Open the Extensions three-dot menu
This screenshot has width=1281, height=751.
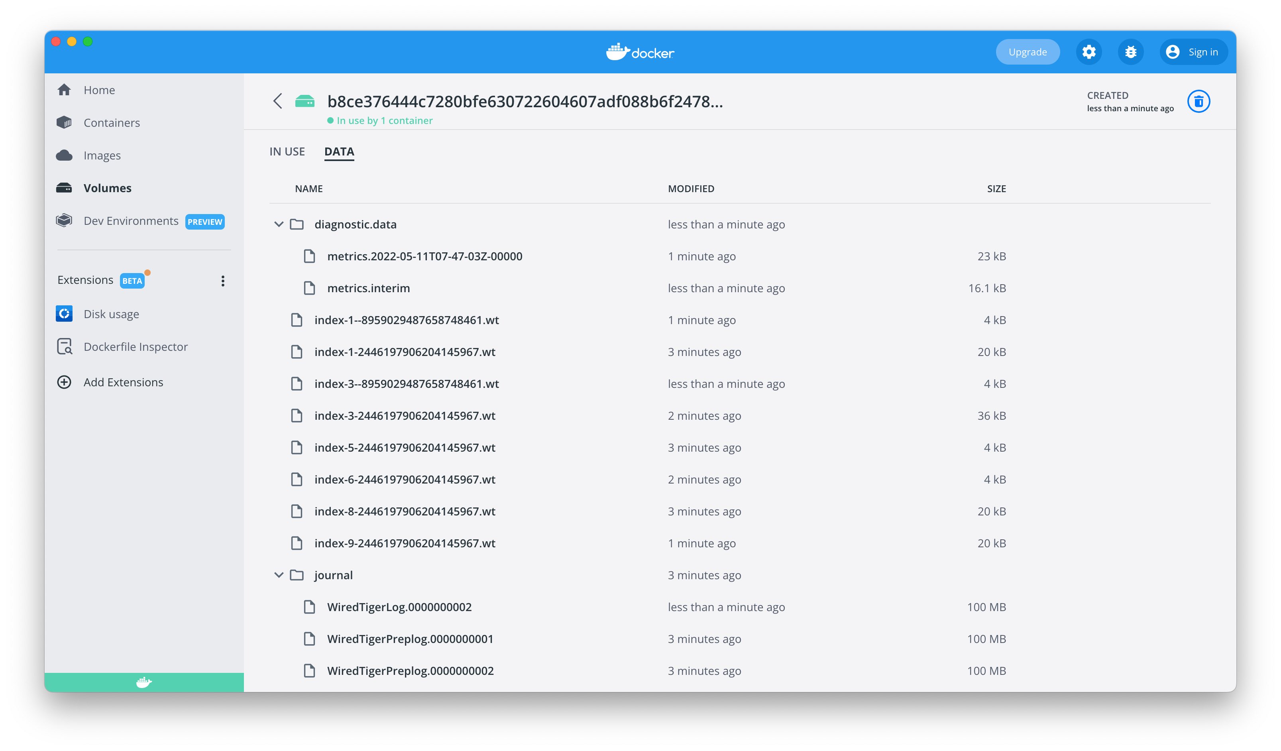click(x=223, y=281)
